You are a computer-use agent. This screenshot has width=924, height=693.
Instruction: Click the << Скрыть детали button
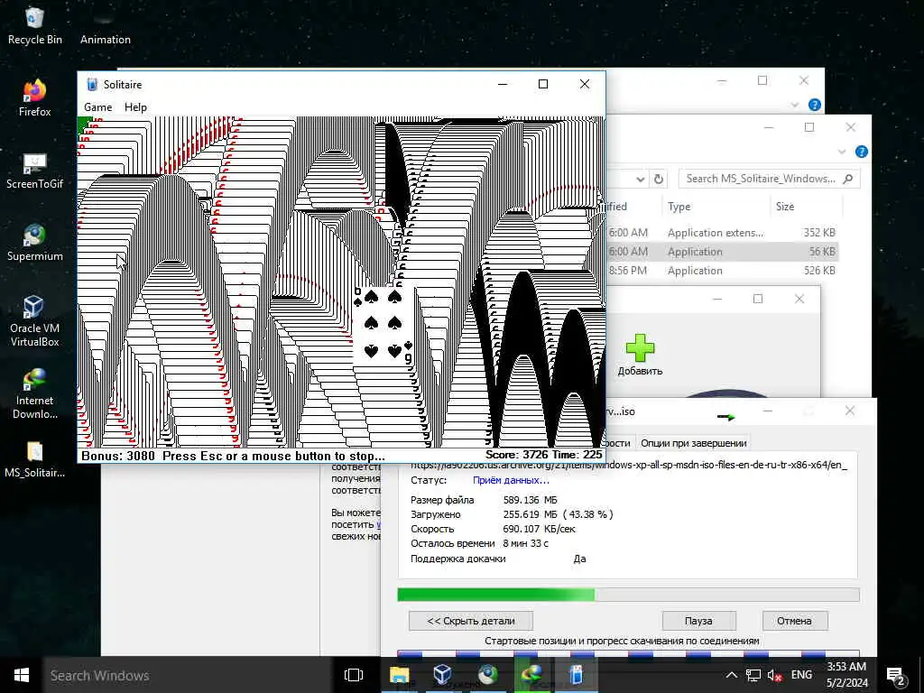point(471,621)
